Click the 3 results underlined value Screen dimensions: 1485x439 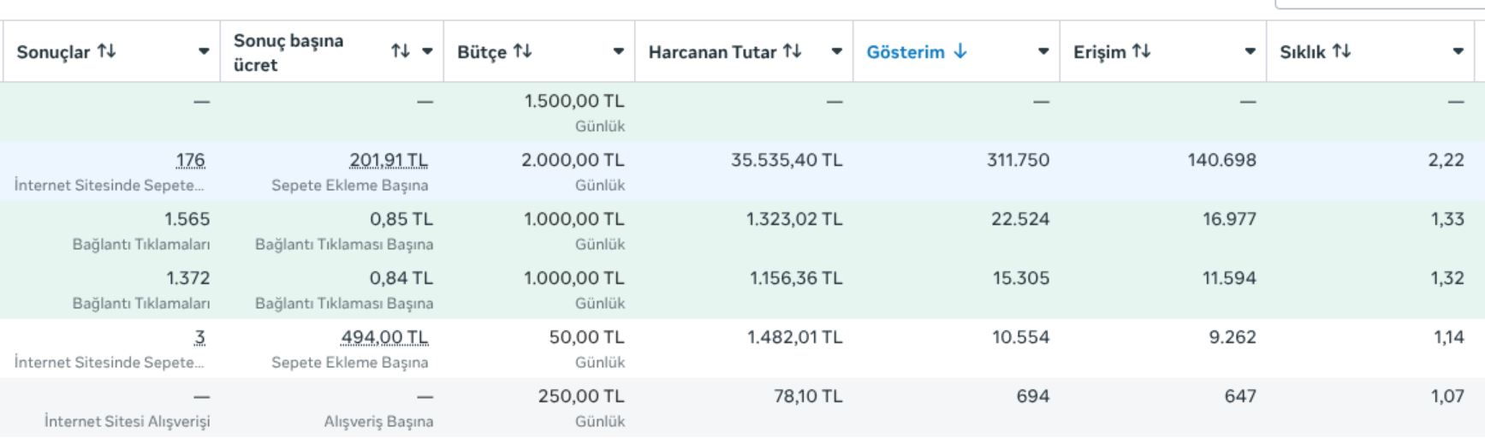(x=199, y=337)
